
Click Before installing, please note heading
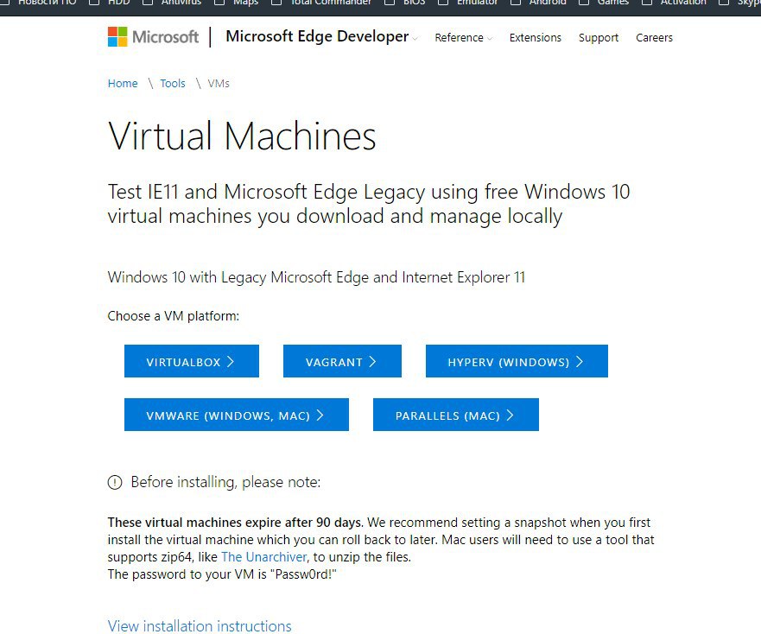tap(225, 482)
